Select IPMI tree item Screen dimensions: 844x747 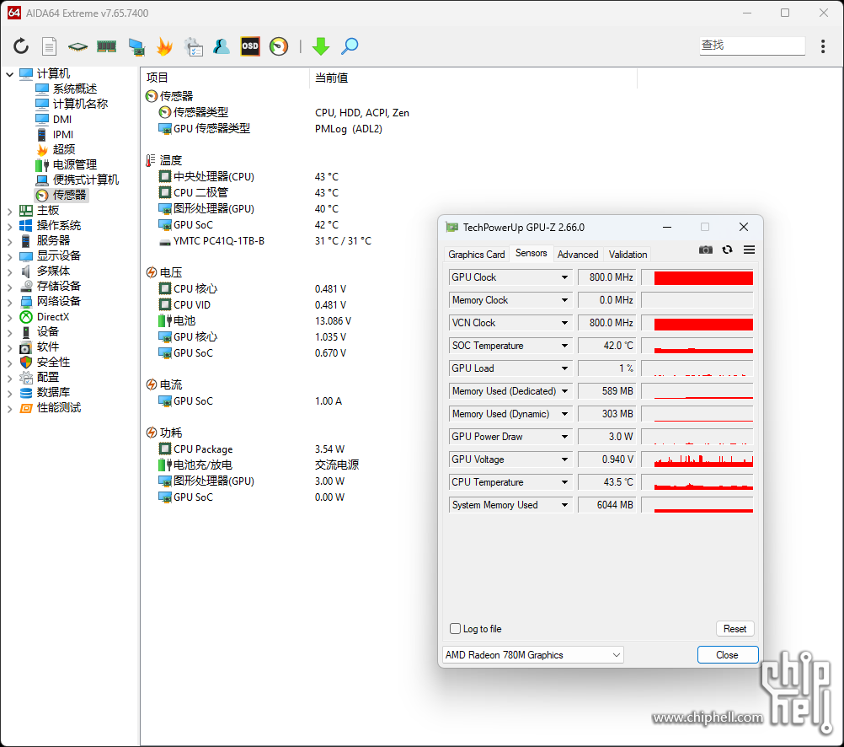click(63, 134)
